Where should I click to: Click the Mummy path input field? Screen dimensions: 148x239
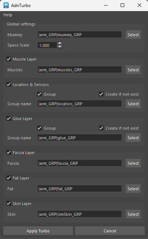[80, 35]
